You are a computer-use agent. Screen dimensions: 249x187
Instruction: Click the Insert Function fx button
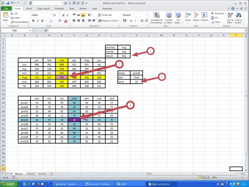pos(46,31)
